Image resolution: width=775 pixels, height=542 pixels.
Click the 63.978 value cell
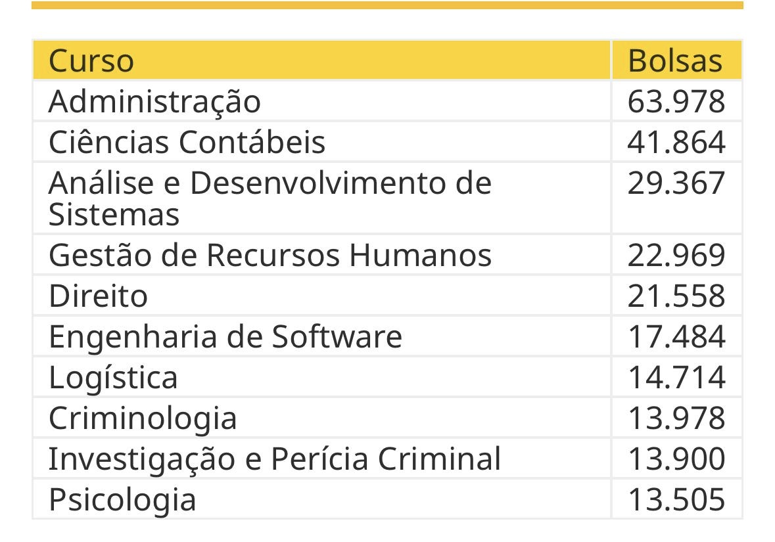(676, 102)
